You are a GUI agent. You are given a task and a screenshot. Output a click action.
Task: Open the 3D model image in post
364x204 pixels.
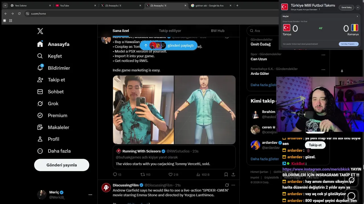click(205, 110)
